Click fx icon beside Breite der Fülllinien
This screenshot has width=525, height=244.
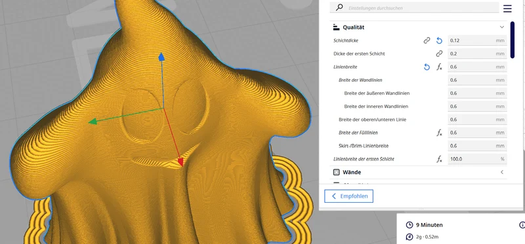point(439,133)
